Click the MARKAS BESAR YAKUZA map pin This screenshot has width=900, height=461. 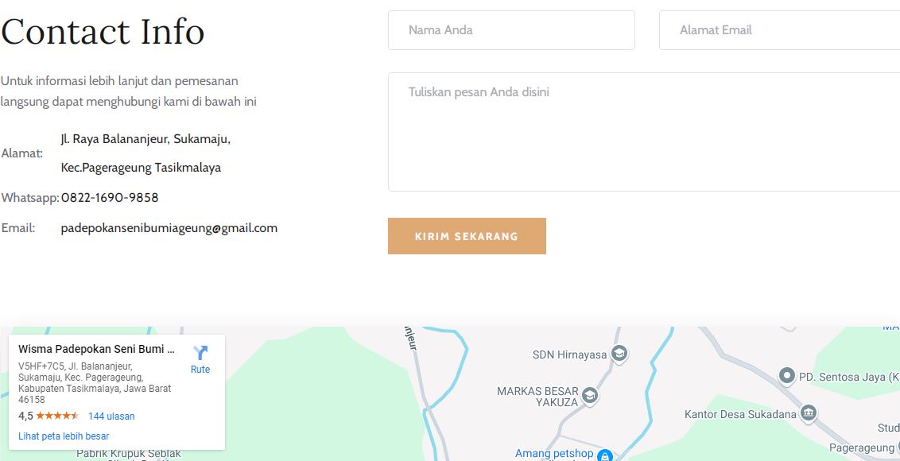coord(589,395)
